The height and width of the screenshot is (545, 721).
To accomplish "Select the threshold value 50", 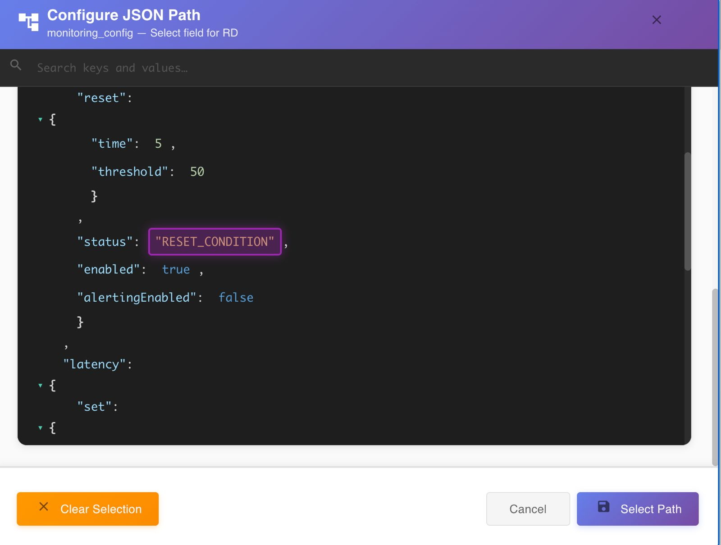I will (197, 172).
